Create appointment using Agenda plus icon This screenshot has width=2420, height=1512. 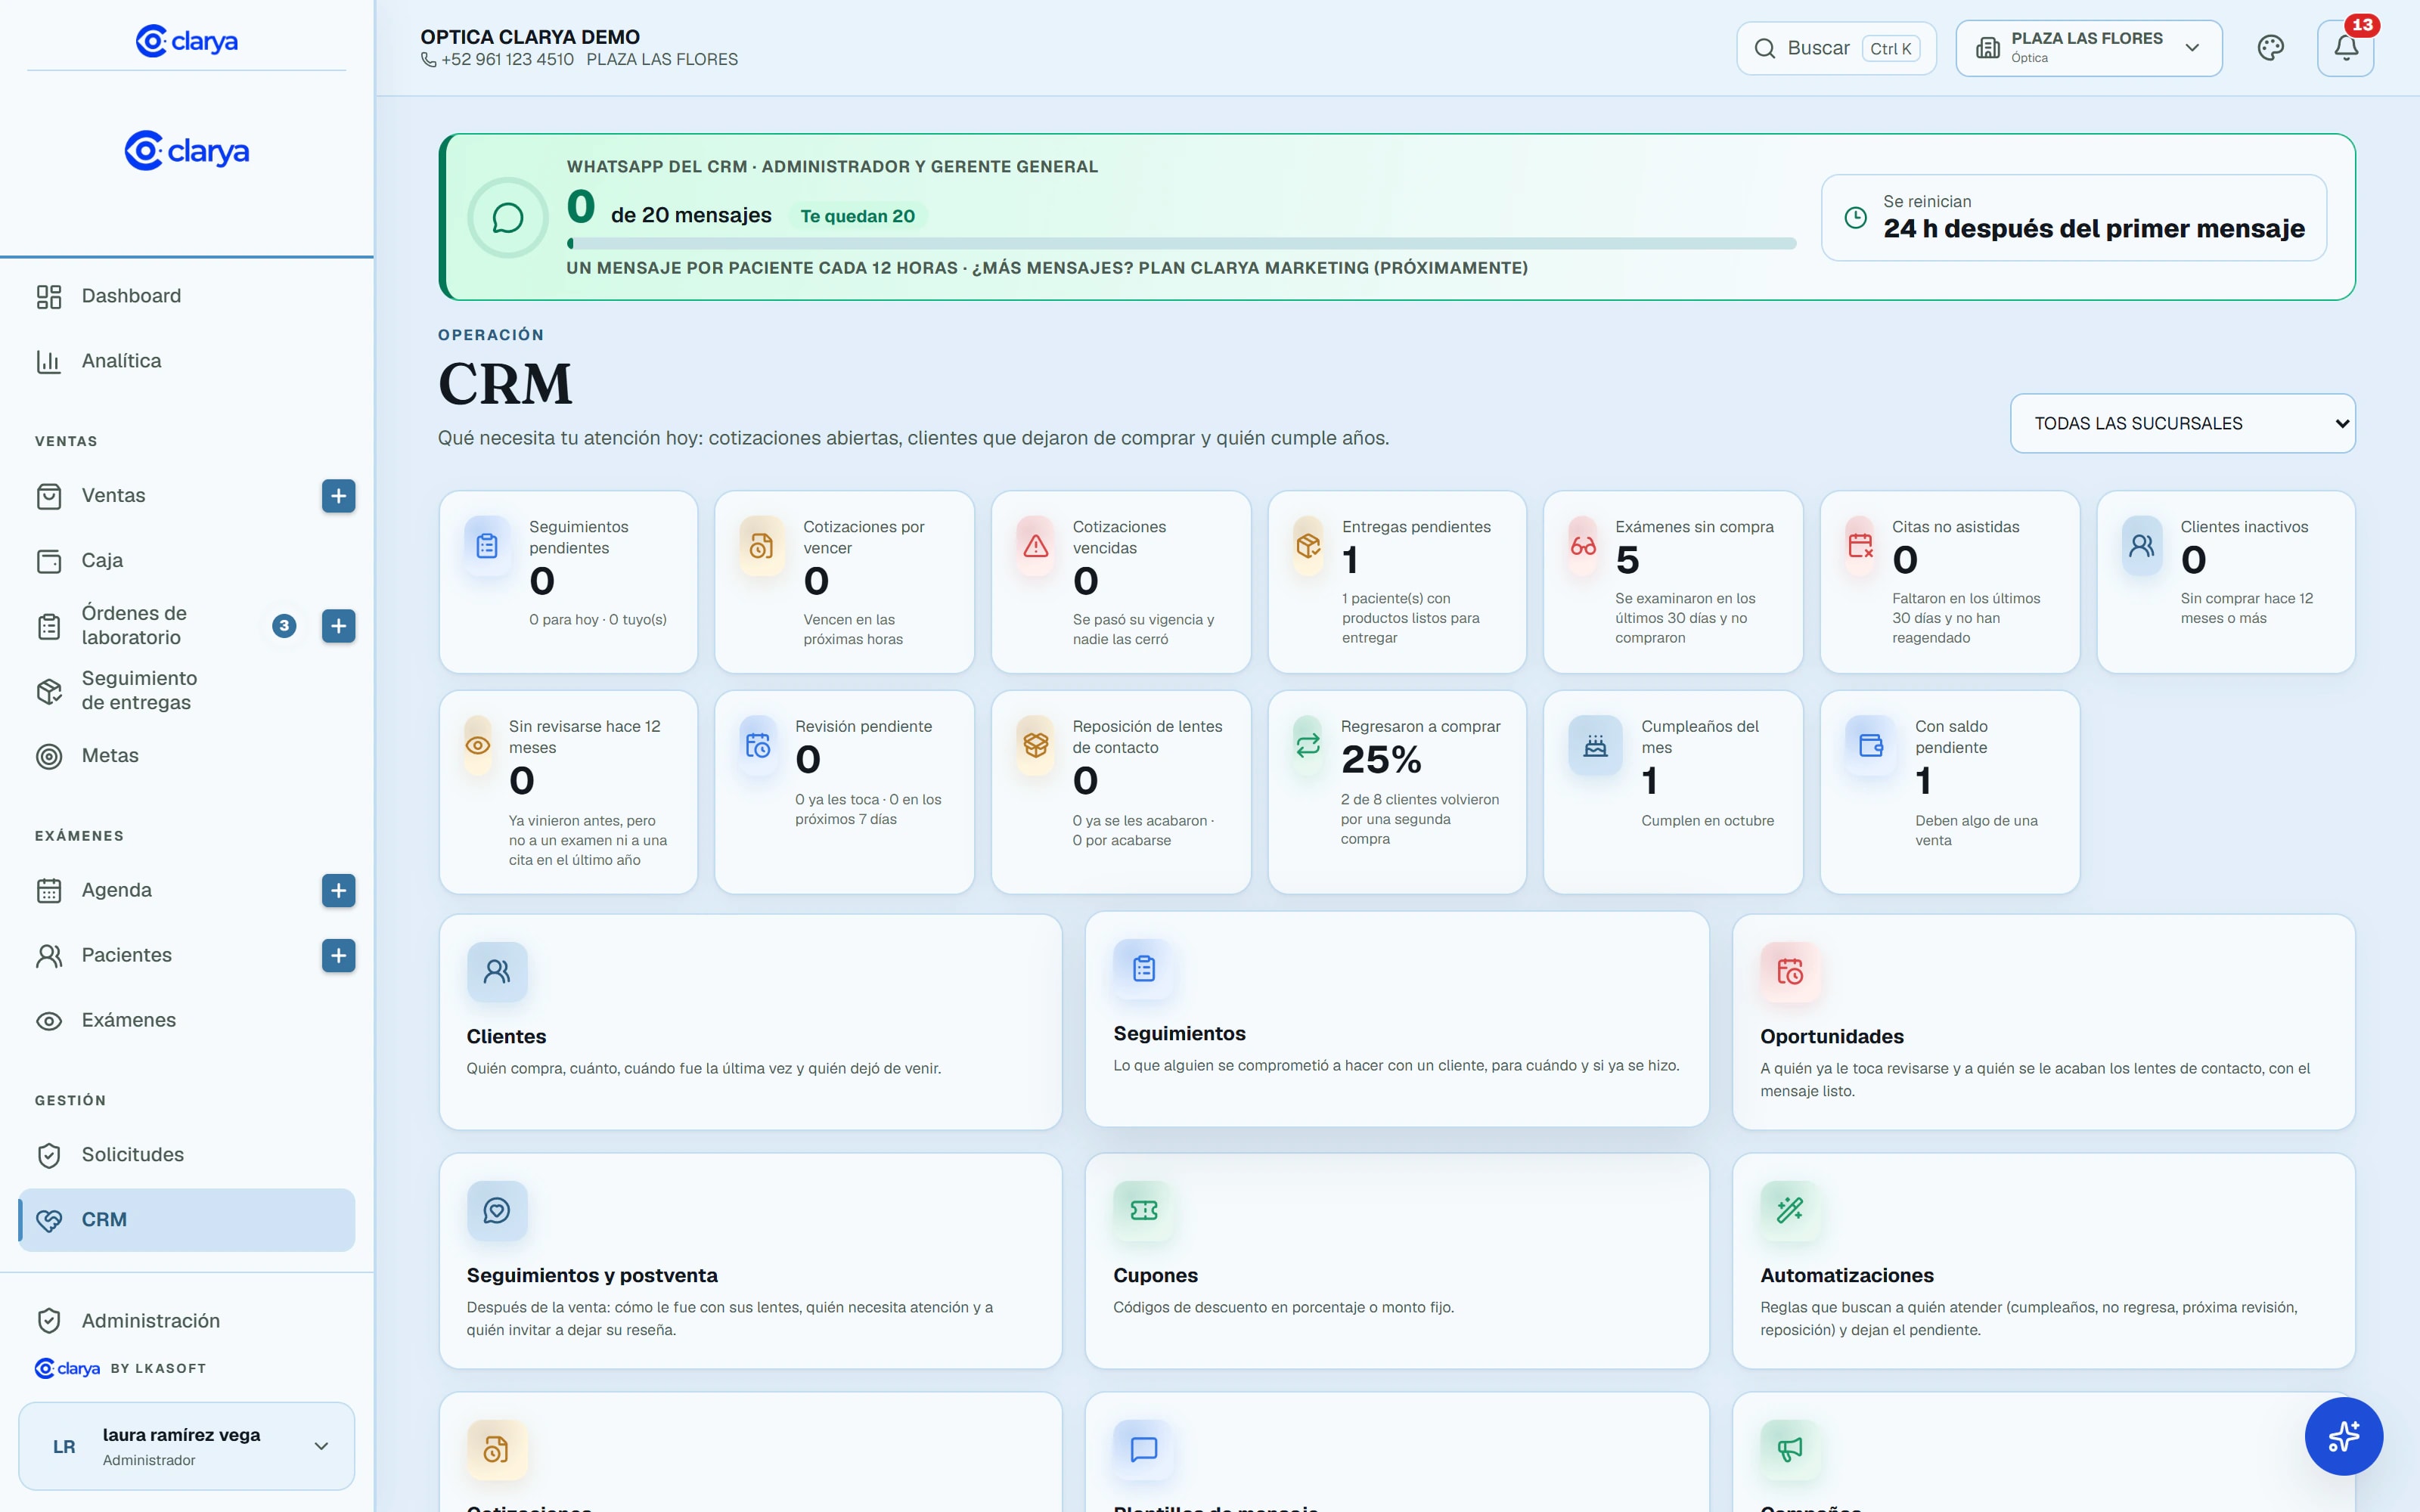point(338,890)
